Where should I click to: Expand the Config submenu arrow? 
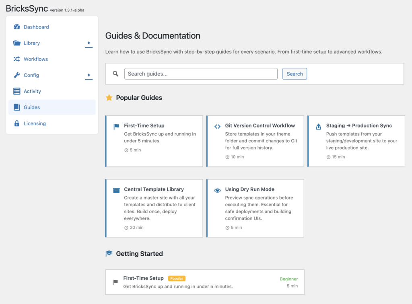(89, 75)
